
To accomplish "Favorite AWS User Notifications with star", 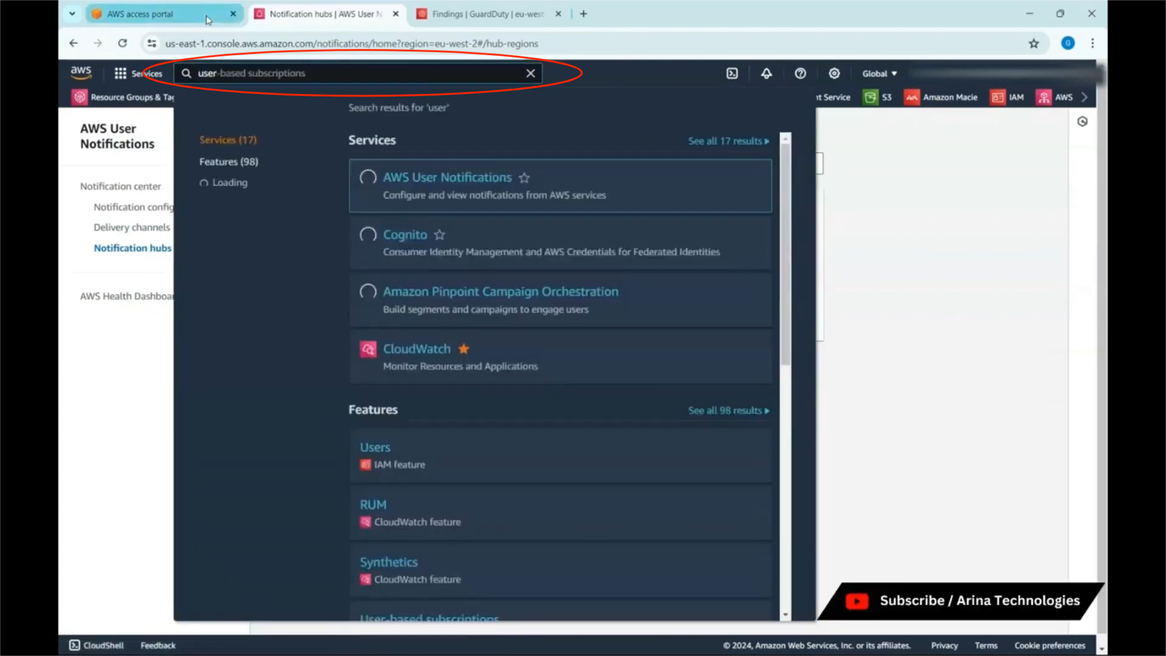I will coord(524,178).
